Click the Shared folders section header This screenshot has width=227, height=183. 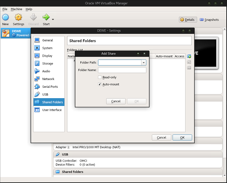138,172
